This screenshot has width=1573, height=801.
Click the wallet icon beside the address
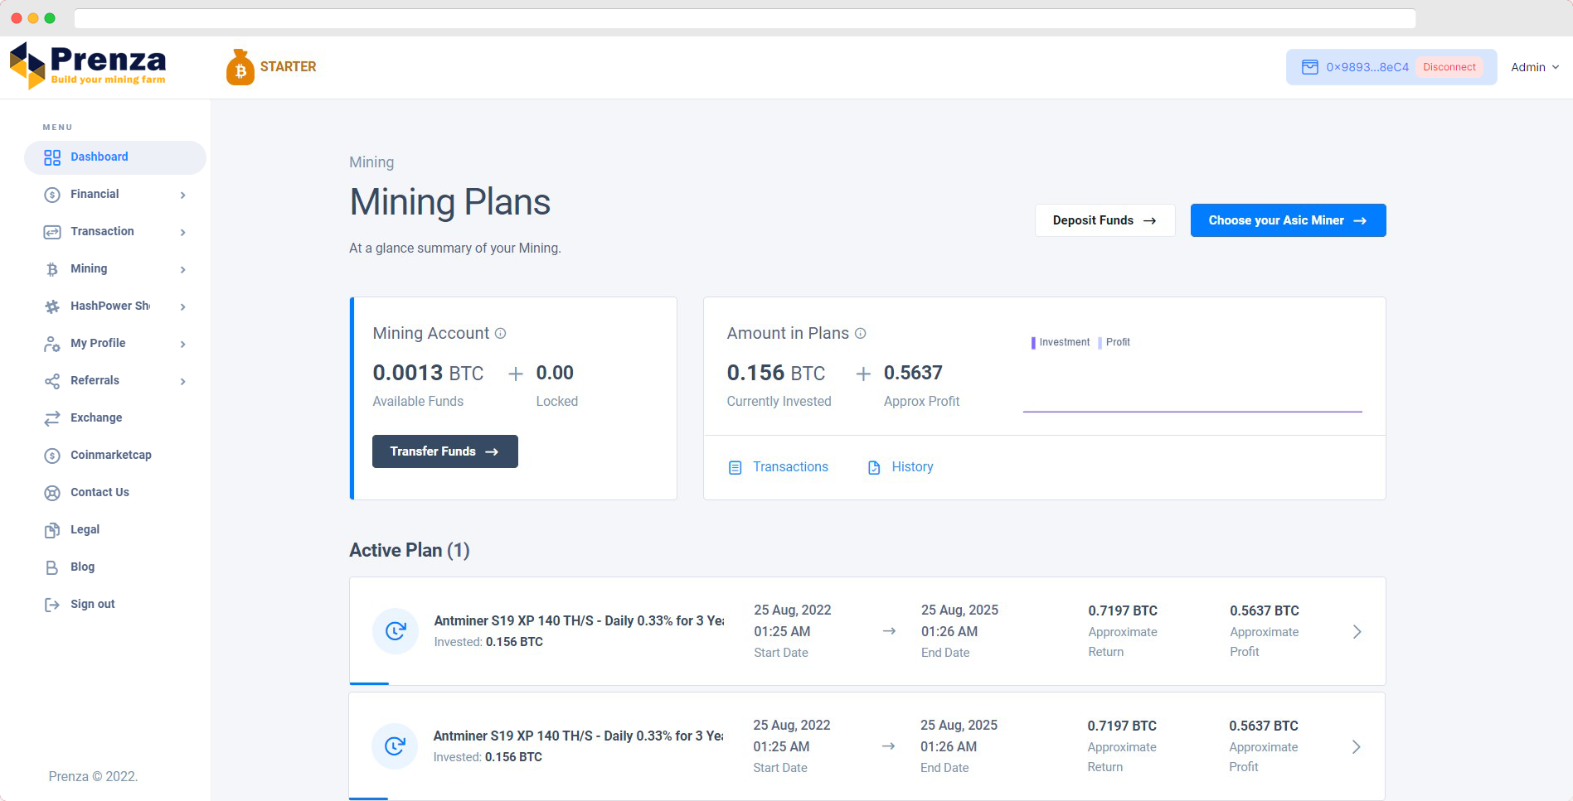tap(1310, 66)
